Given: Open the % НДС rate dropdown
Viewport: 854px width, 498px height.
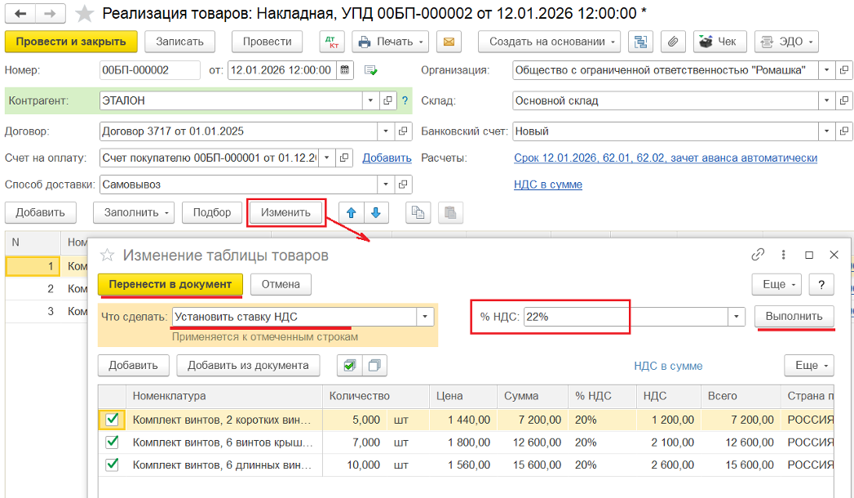Looking at the screenshot, I should (737, 317).
